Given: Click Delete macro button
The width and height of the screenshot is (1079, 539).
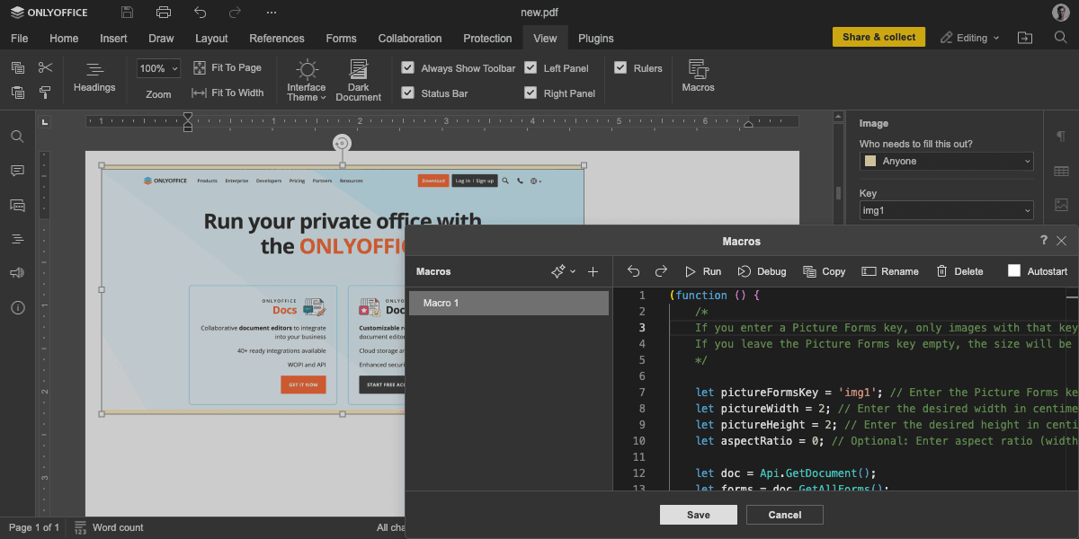Looking at the screenshot, I should click(959, 271).
